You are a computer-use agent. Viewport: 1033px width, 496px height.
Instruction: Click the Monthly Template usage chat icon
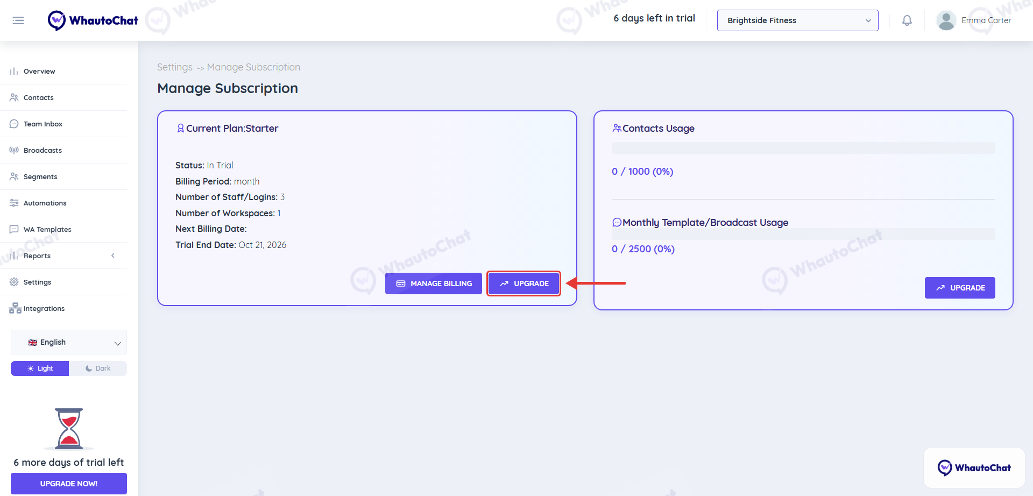pos(617,222)
